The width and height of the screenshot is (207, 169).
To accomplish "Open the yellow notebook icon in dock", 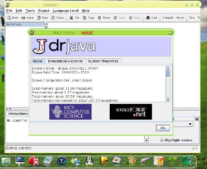I will click(104, 161).
